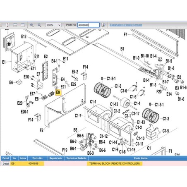
Task: Select the E8 label in diagram
Action: click(x=37, y=99)
